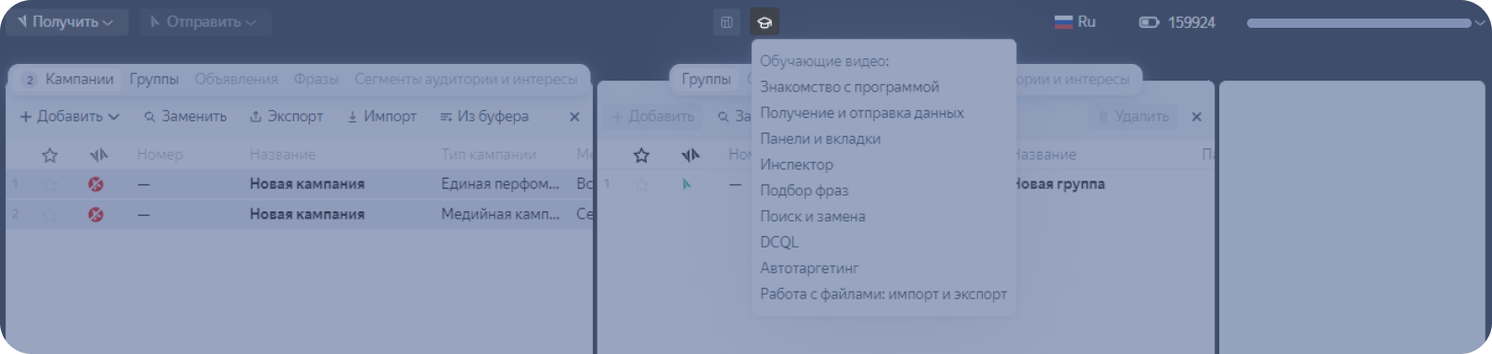Close the groups panel toolbar with X

1196,117
